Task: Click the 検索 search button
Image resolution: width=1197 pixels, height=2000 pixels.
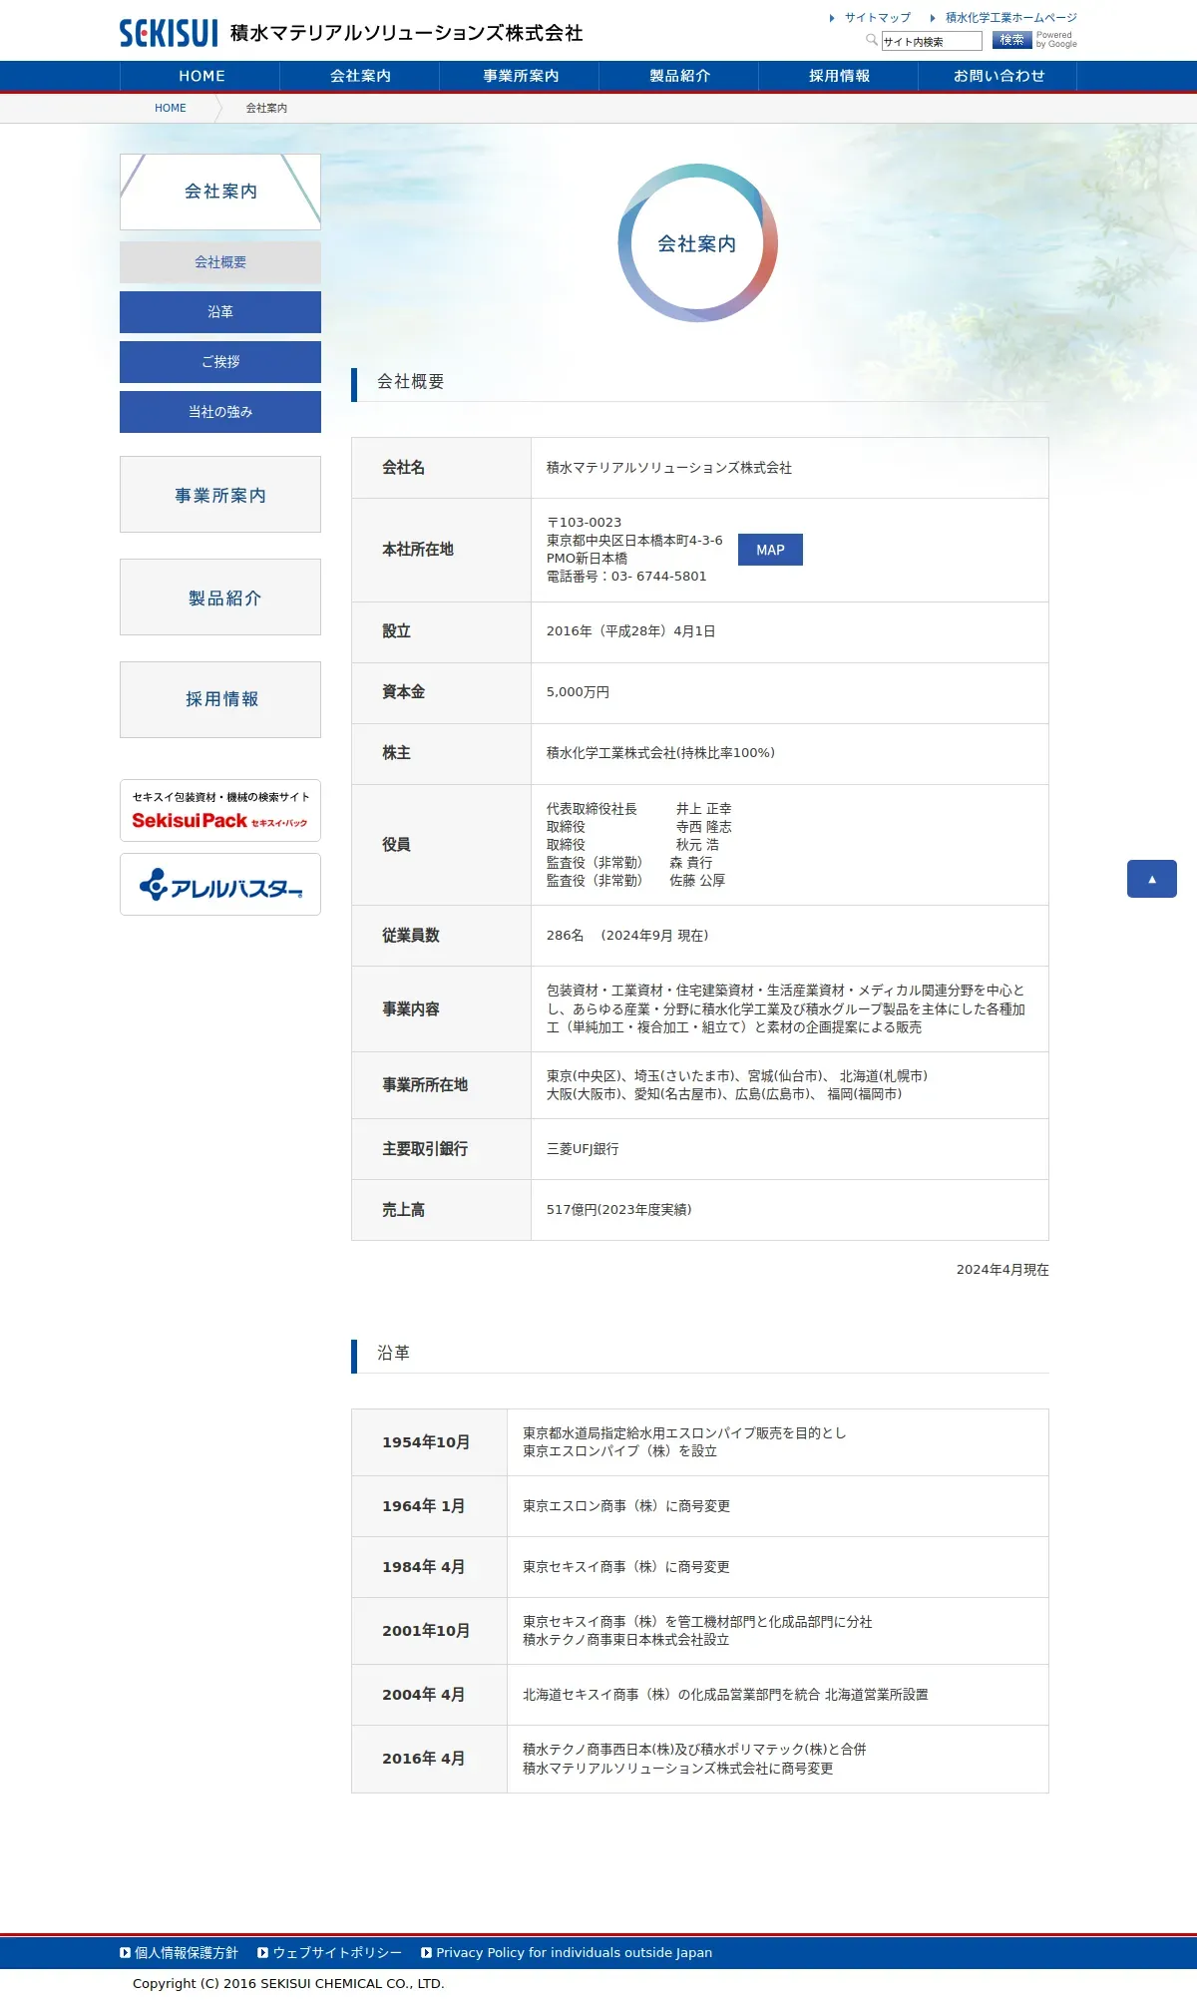Action: coord(1011,40)
